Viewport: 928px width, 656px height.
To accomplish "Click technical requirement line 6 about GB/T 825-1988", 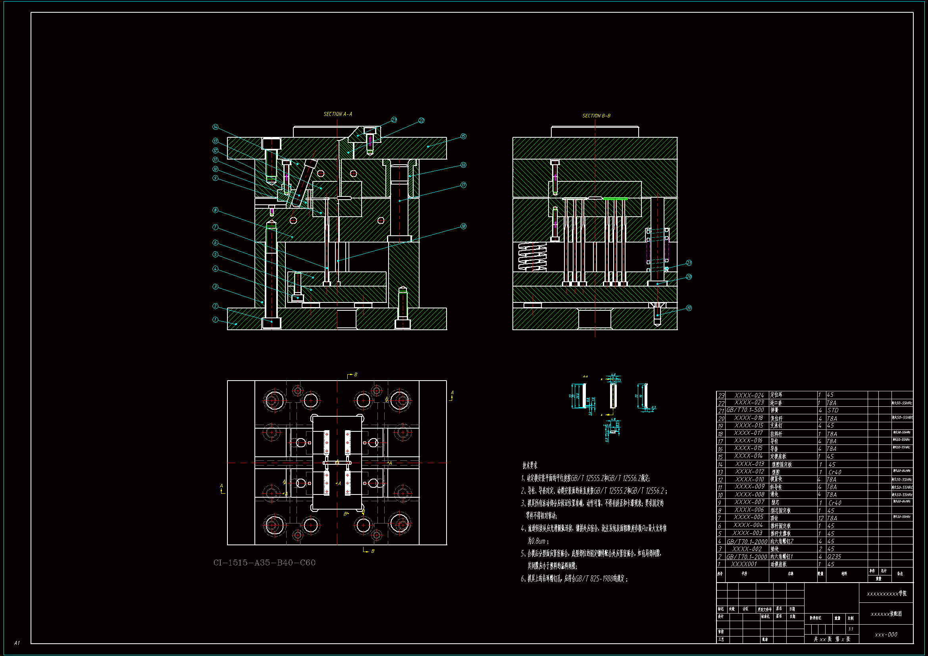I will 574,579.
